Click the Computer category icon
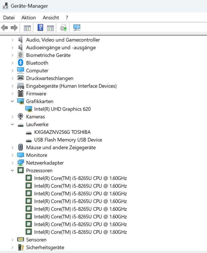Image resolution: width=207 pixels, height=253 pixels. pos(20,71)
